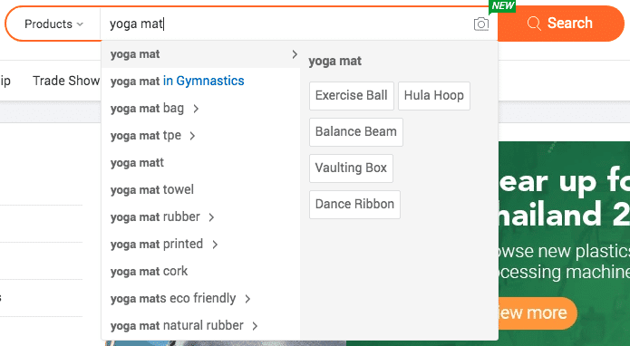Expand chevron beside 'yoga mat natural rubber'

pos(255,326)
